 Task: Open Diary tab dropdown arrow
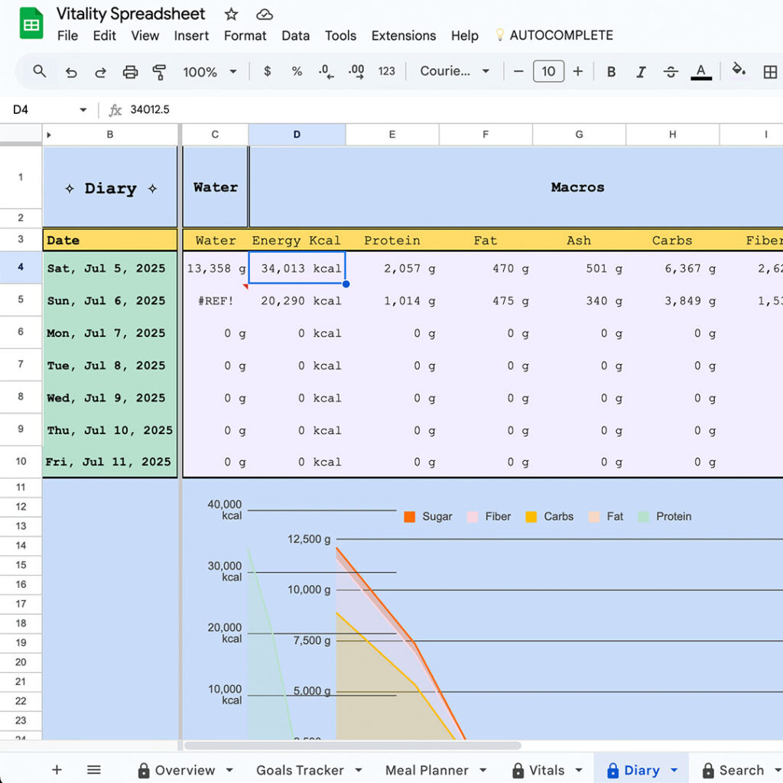click(x=674, y=770)
